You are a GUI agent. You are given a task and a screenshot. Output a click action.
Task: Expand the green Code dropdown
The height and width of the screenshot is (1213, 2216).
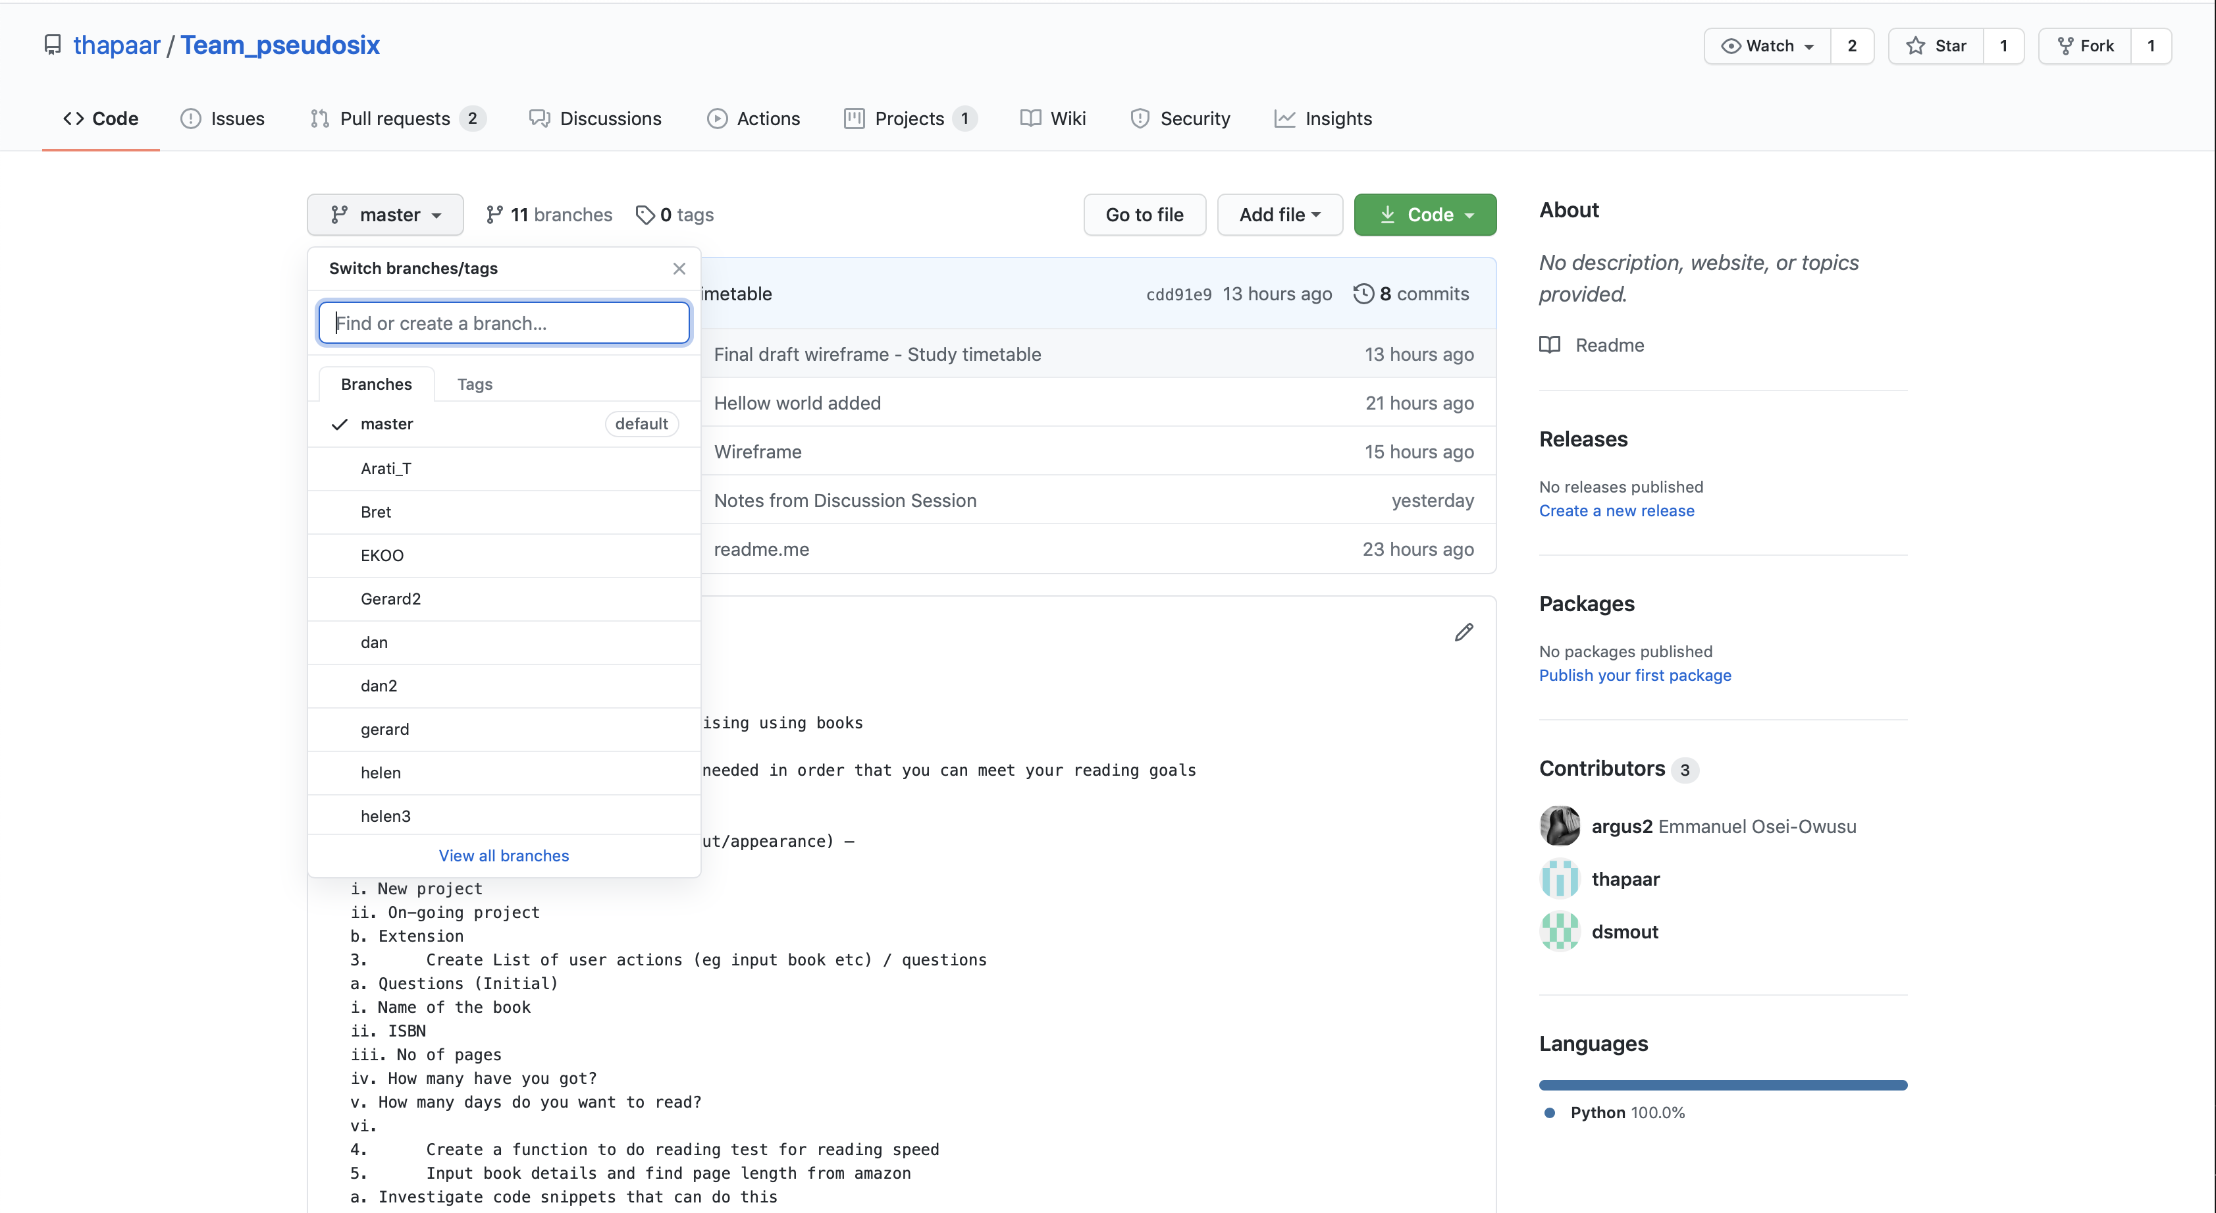pyautogui.click(x=1425, y=215)
